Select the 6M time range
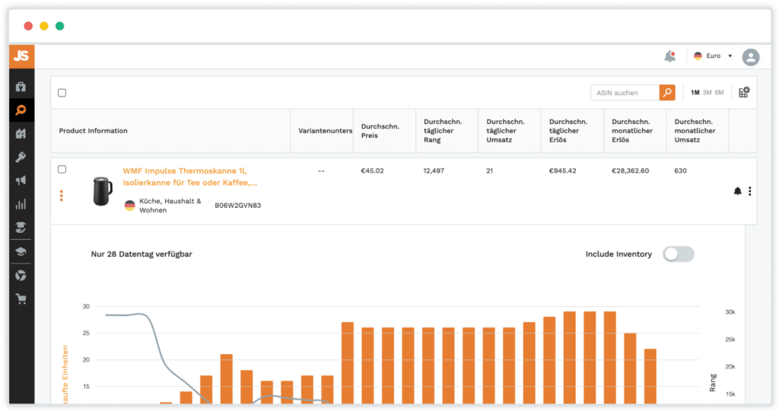The image size is (779, 412). [x=719, y=93]
